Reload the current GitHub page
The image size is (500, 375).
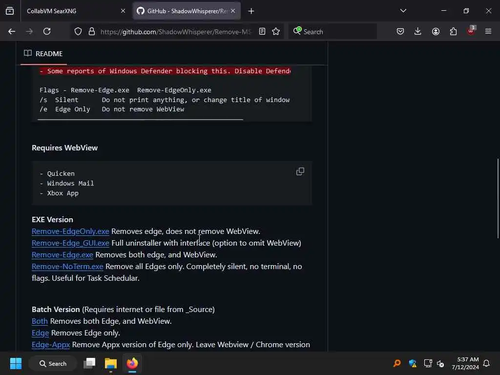coord(47,31)
